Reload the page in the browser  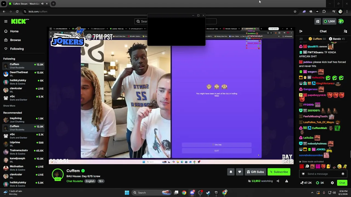pos(17,11)
